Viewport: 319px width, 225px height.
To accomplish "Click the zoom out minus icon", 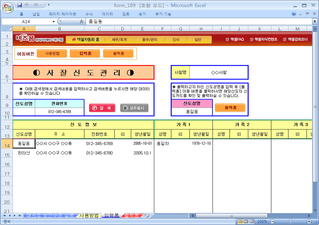I will [272, 221].
